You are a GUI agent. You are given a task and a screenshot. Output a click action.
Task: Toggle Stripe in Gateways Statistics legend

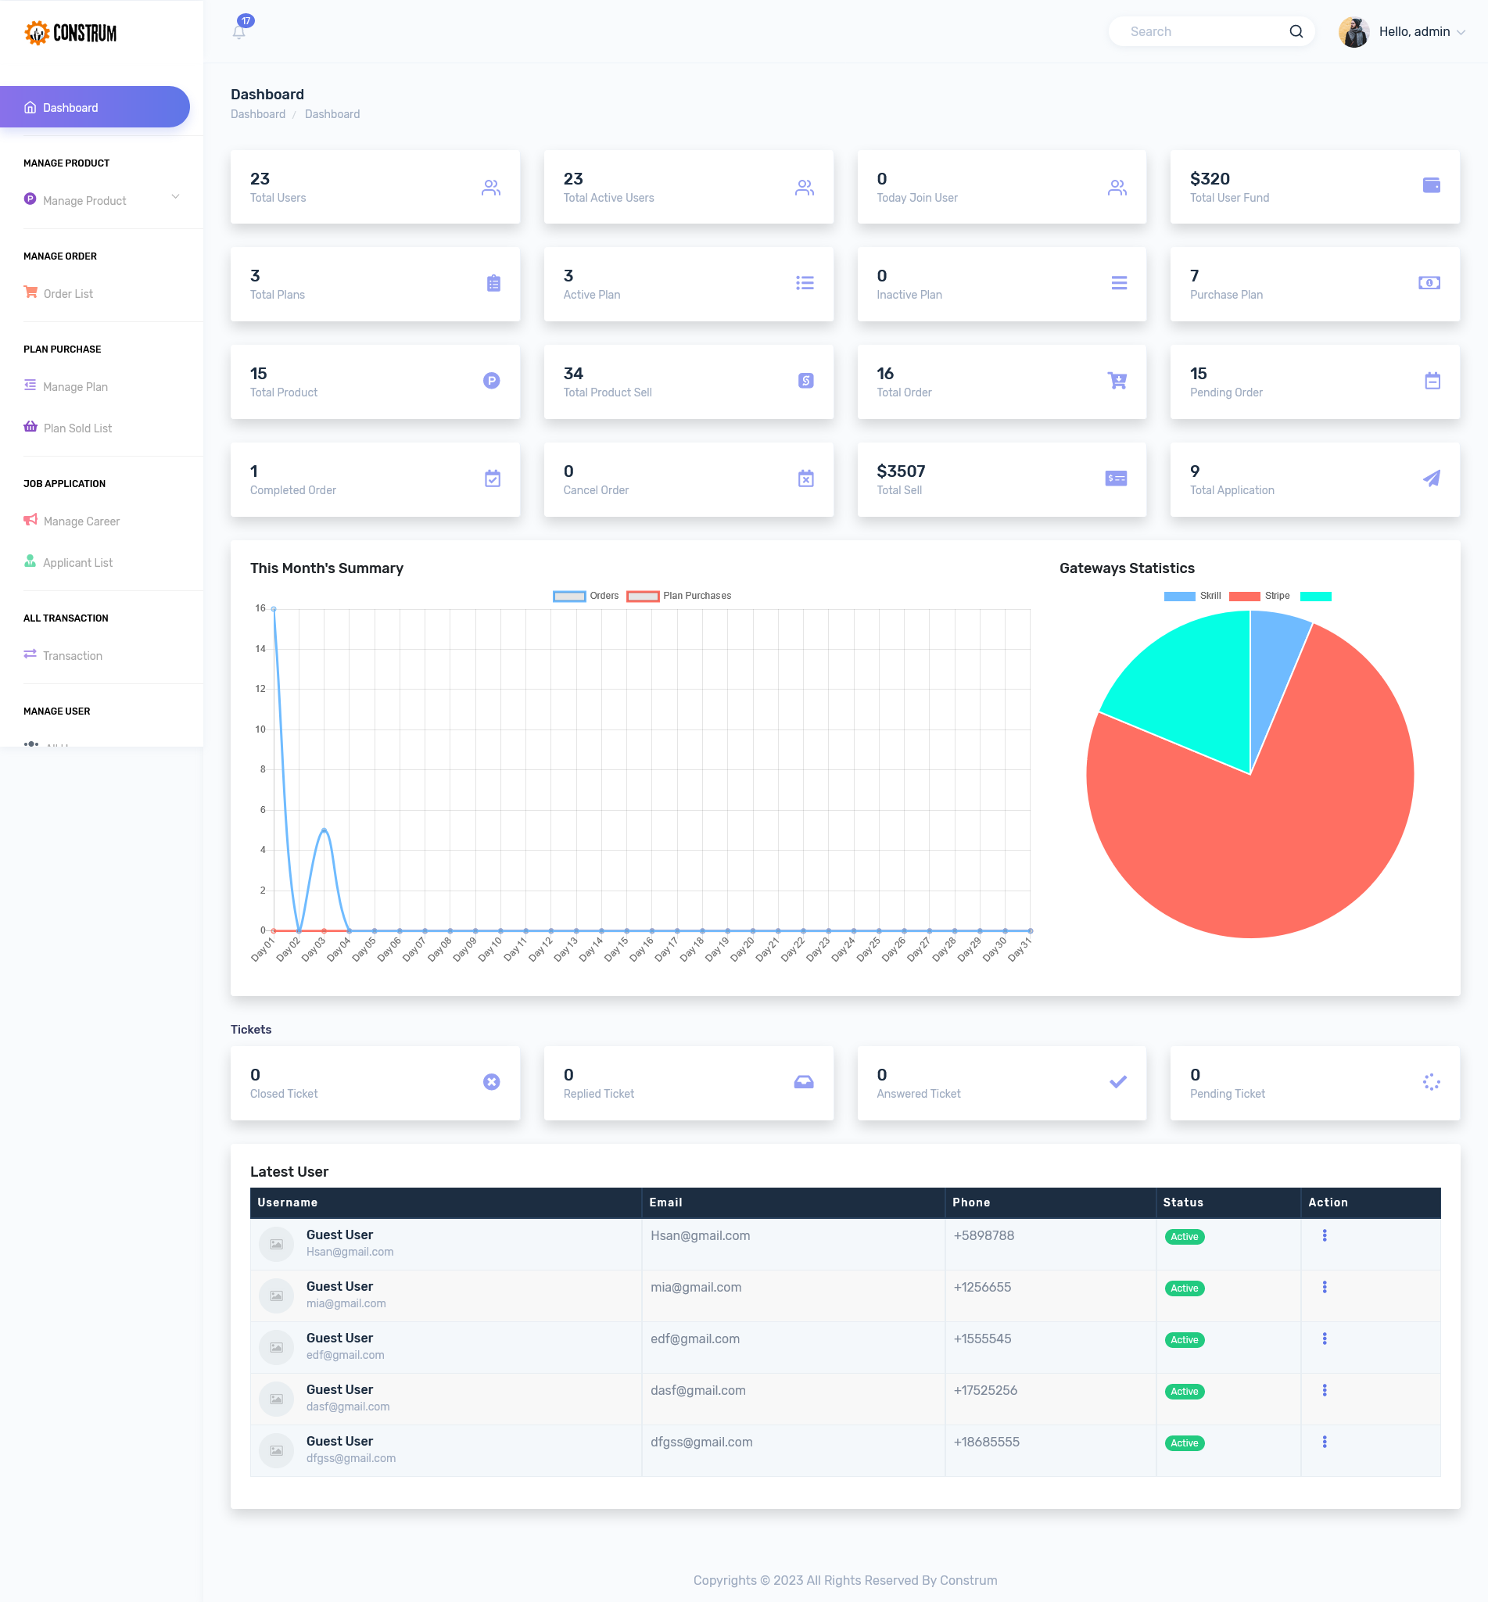tap(1260, 596)
